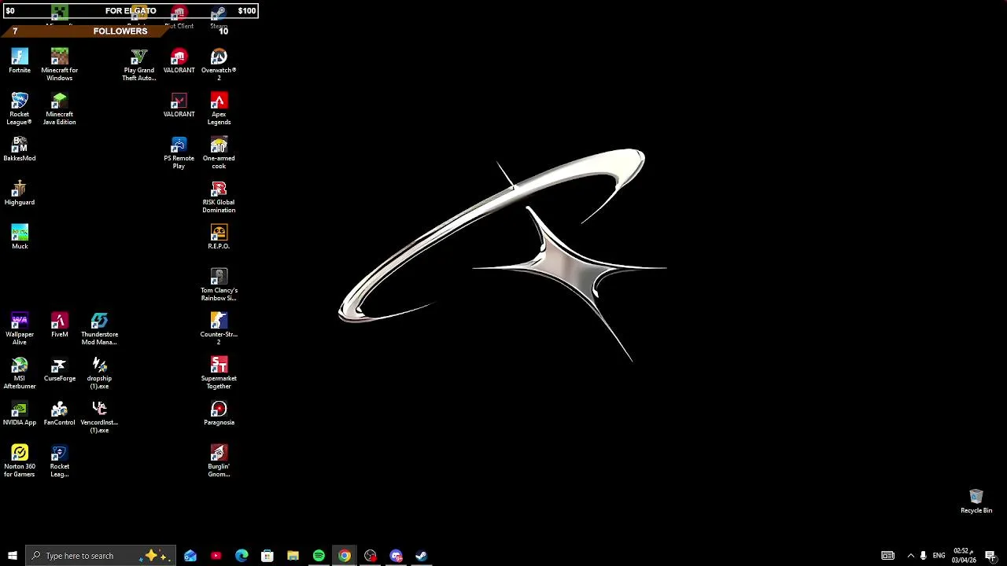Screen dimensions: 1007x566
Task: Open File Explorer from taskbar
Action: click(293, 556)
